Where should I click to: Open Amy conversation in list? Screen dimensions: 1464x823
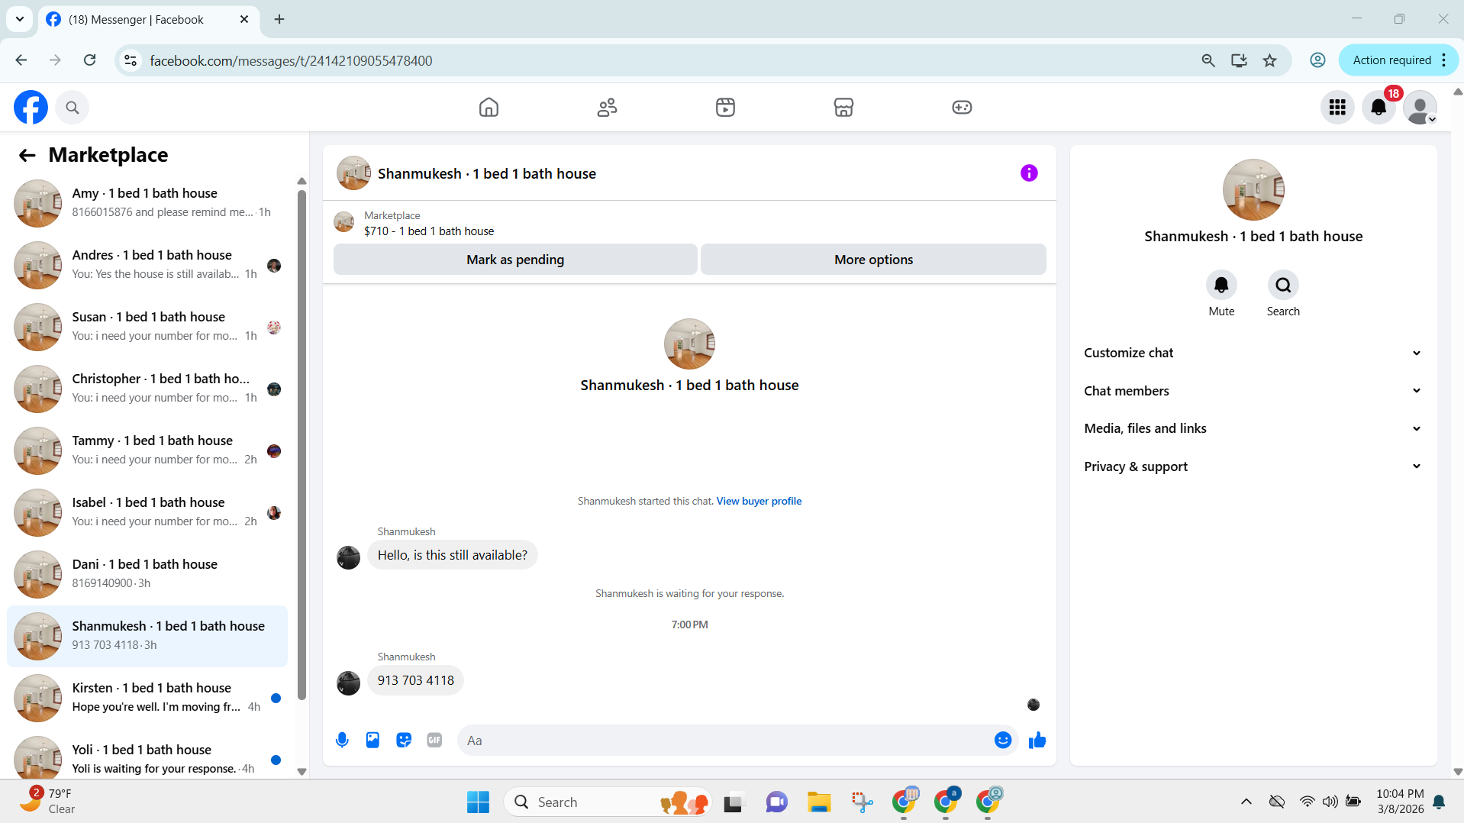click(147, 204)
